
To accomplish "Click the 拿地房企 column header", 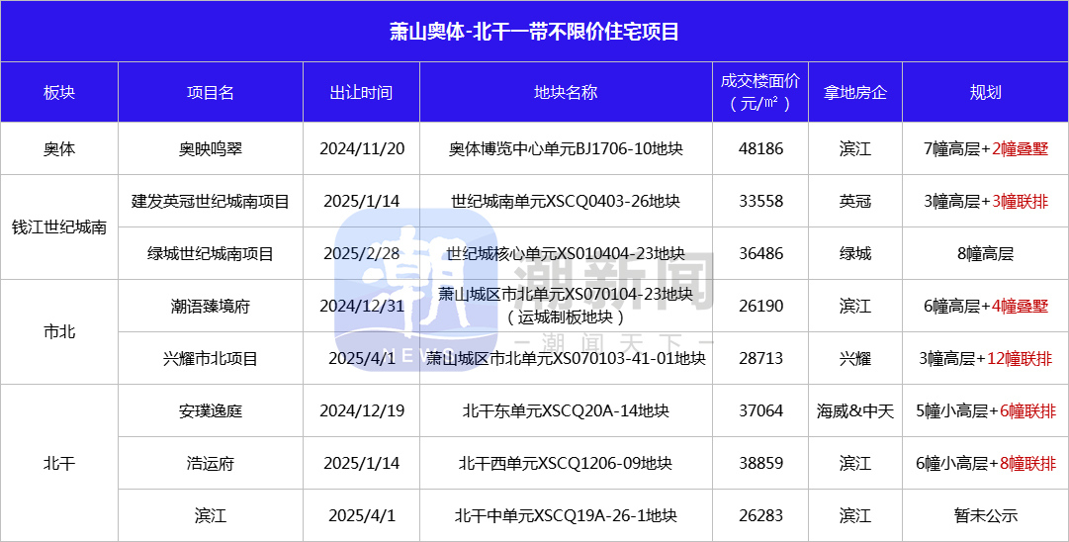I will [x=855, y=93].
